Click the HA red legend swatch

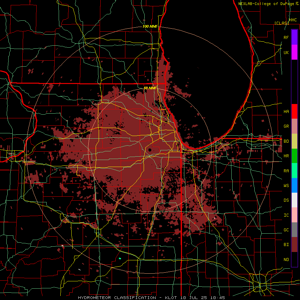[x=294, y=111]
